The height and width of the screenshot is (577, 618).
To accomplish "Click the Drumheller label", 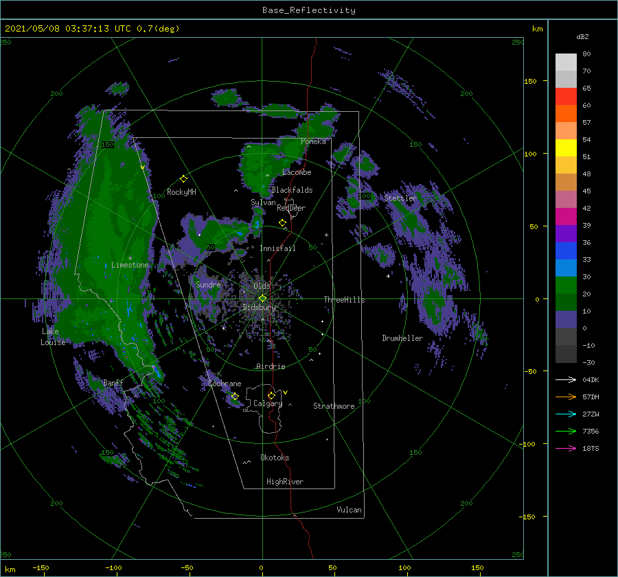I will point(402,338).
